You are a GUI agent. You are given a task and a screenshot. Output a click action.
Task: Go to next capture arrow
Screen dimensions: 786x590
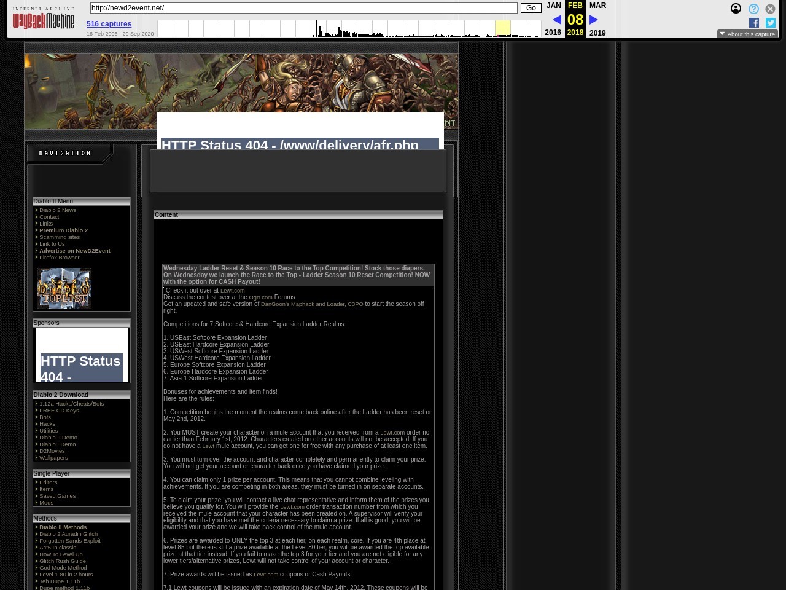[594, 20]
